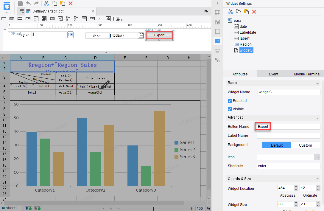Click the Export button in the parameter pane
Viewport: 324px width, 211px height.
pyautogui.click(x=159, y=35)
